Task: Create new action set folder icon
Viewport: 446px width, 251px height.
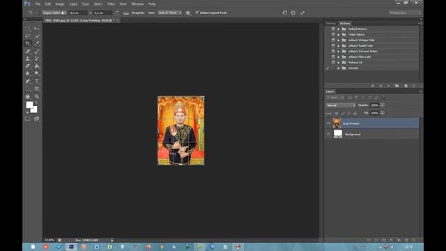Action: click(397, 86)
